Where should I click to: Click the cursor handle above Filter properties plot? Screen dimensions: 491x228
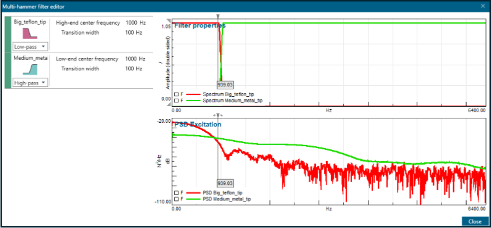[218, 17]
